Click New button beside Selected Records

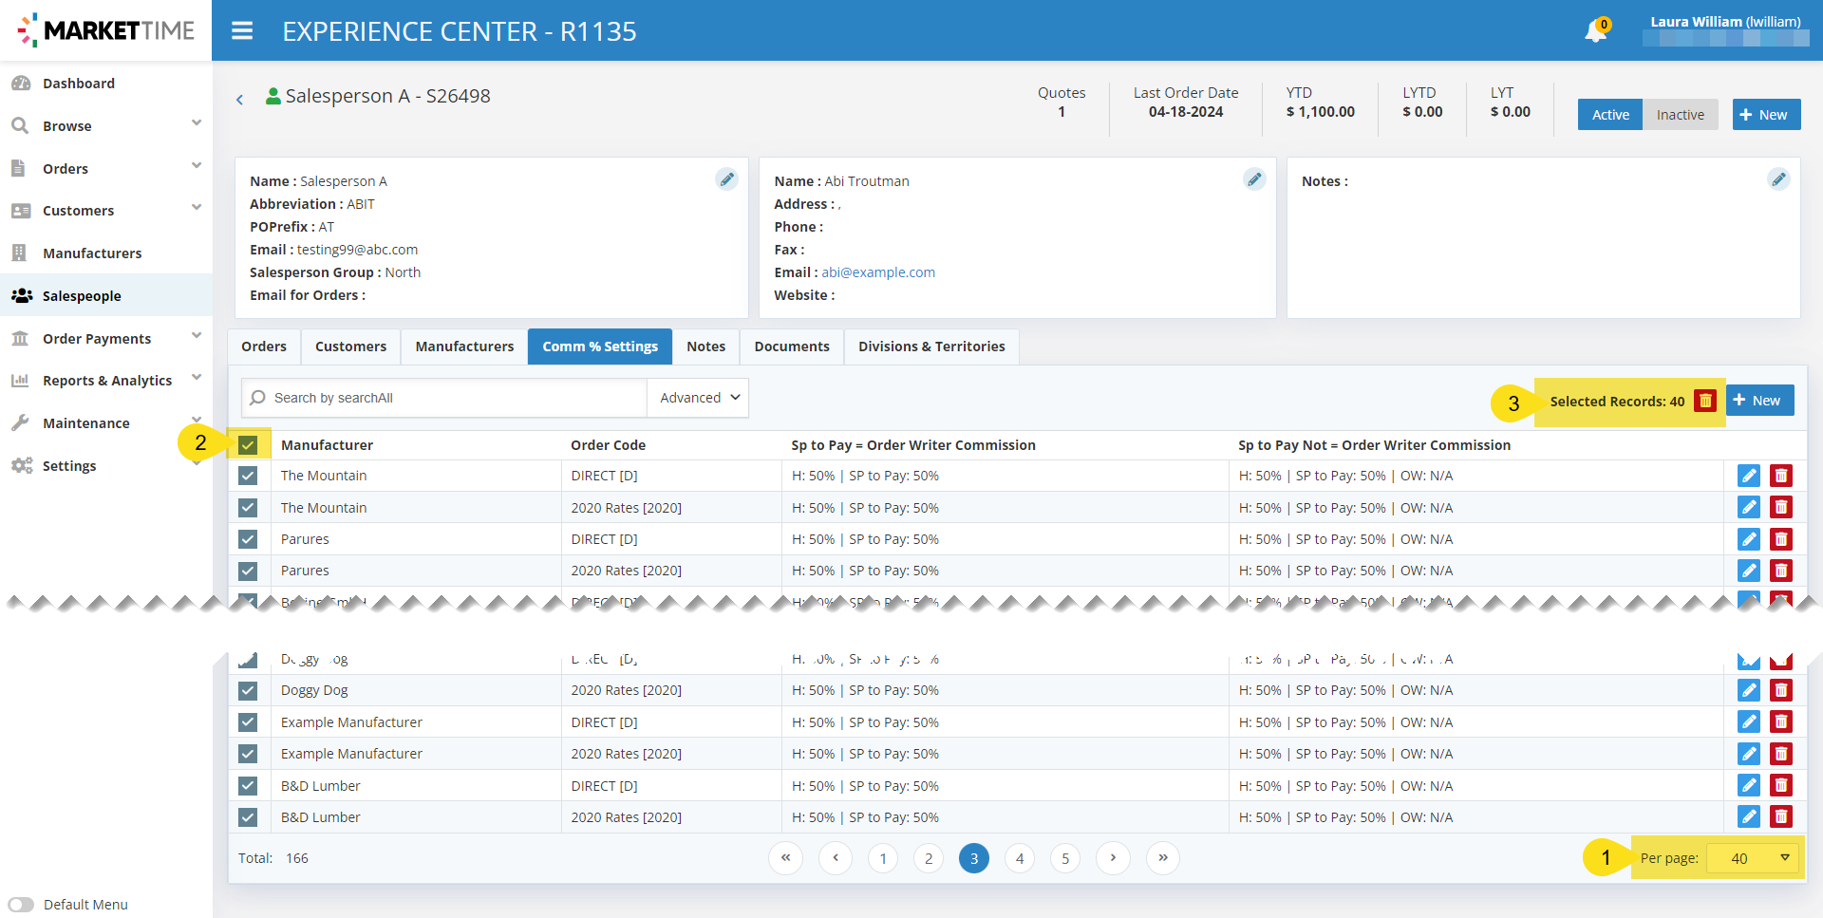click(x=1759, y=401)
